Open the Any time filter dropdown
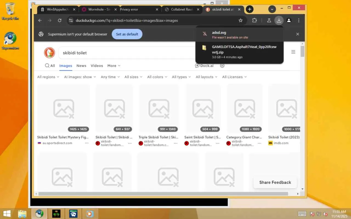The image size is (351, 219). coord(110,77)
